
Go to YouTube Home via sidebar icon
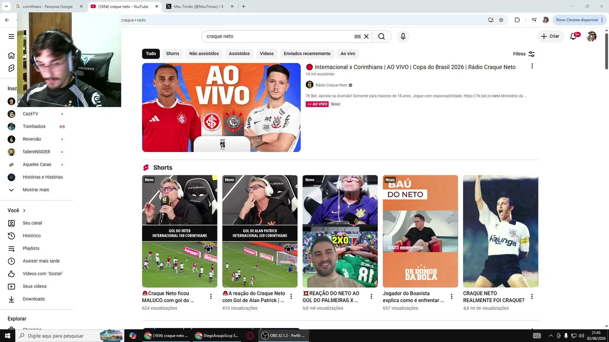coord(11,56)
